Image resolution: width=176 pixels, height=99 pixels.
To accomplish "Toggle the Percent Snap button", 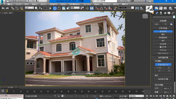I will [x=105, y=8].
